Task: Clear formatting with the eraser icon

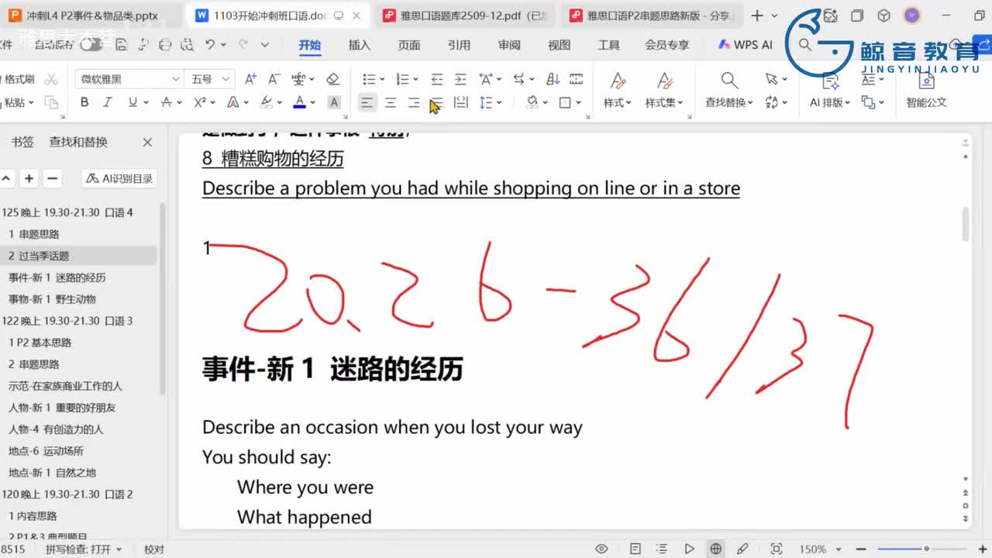Action: (332, 79)
